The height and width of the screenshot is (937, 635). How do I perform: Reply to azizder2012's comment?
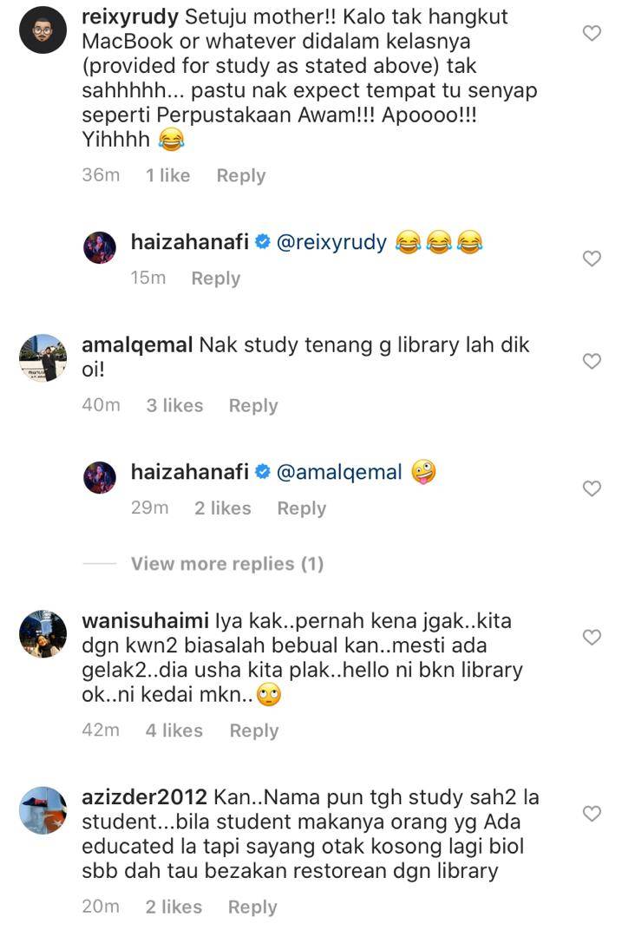click(252, 908)
